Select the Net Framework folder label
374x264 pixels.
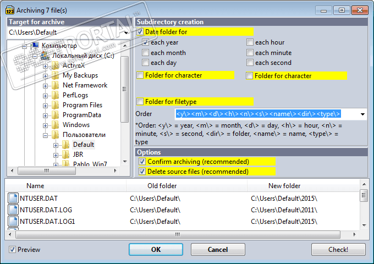click(x=85, y=85)
